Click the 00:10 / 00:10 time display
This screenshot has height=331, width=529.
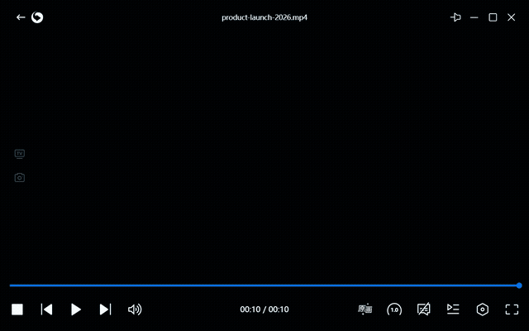[264, 309]
